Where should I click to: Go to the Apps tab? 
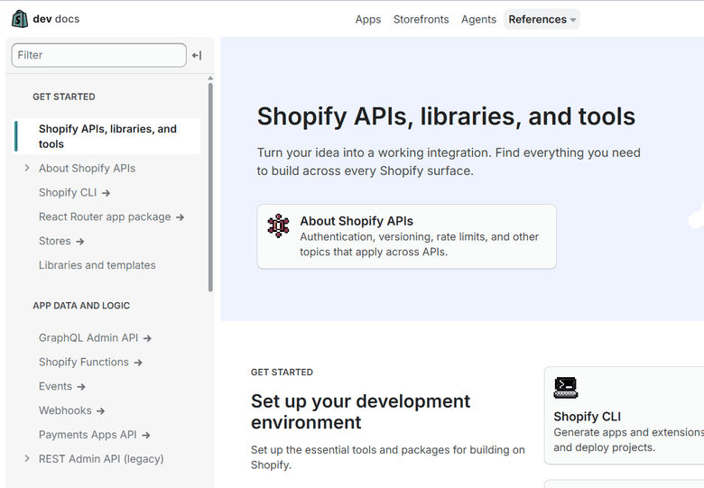click(368, 19)
